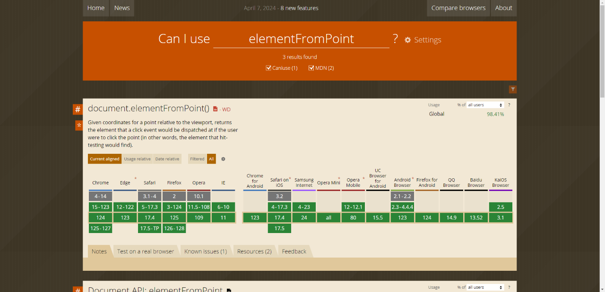Click the Chrome 15-123 version cell

coord(100,207)
